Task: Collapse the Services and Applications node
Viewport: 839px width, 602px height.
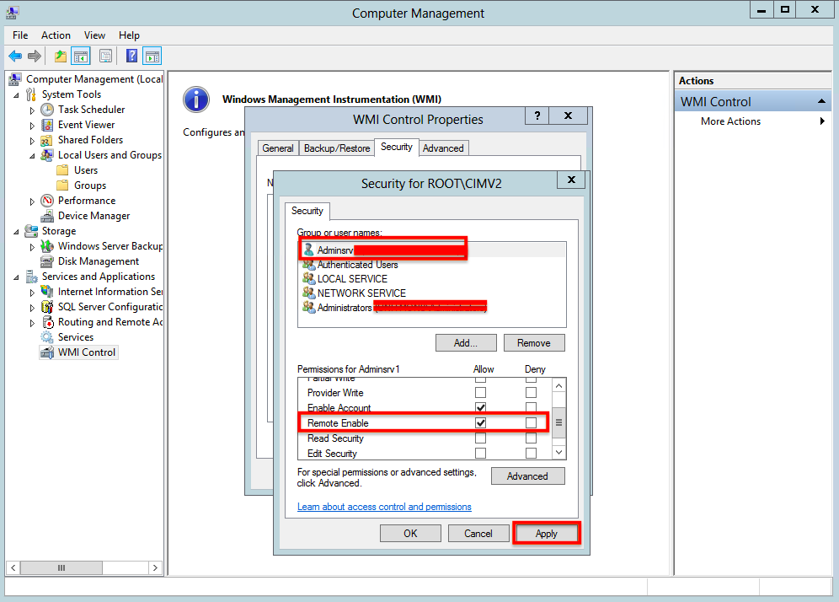Action: (x=17, y=277)
